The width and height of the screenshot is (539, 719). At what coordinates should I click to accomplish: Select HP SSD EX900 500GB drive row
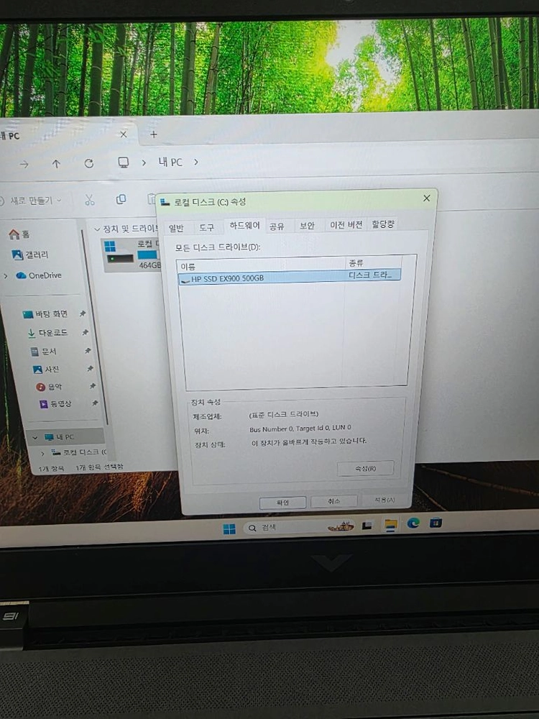290,277
